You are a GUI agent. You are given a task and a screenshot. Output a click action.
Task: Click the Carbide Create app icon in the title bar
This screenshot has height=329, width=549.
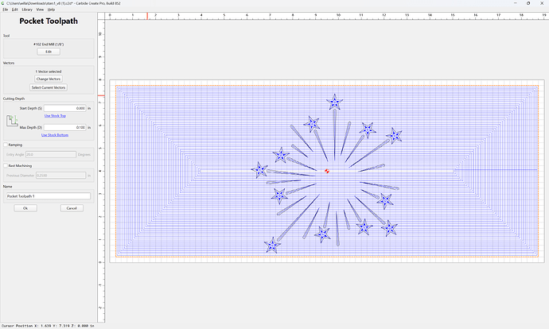coord(3,3)
